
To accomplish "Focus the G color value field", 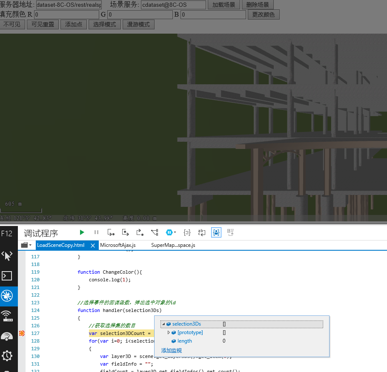I will coord(140,14).
